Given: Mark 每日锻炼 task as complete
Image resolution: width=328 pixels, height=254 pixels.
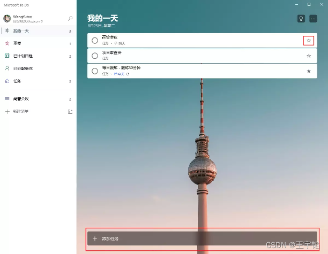Looking at the screenshot, I should 95,71.
